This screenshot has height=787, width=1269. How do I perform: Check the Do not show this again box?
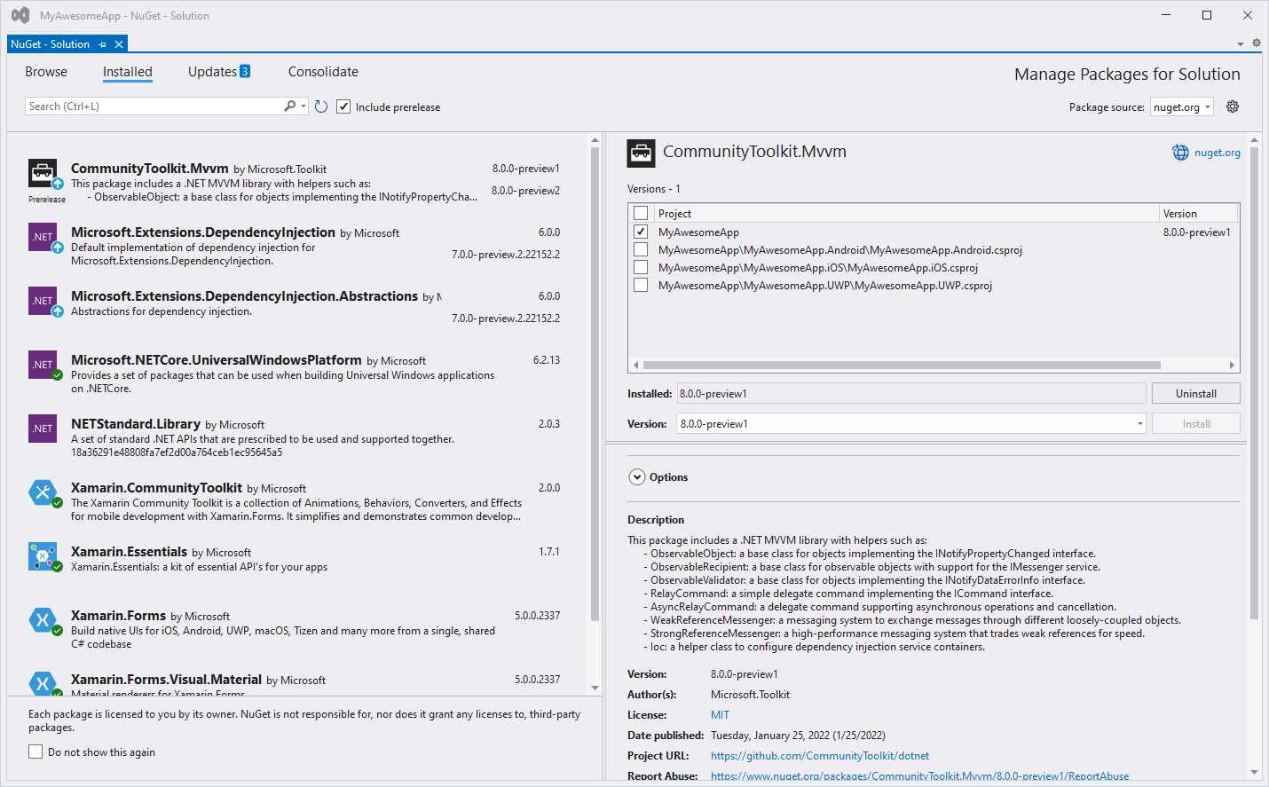point(35,752)
